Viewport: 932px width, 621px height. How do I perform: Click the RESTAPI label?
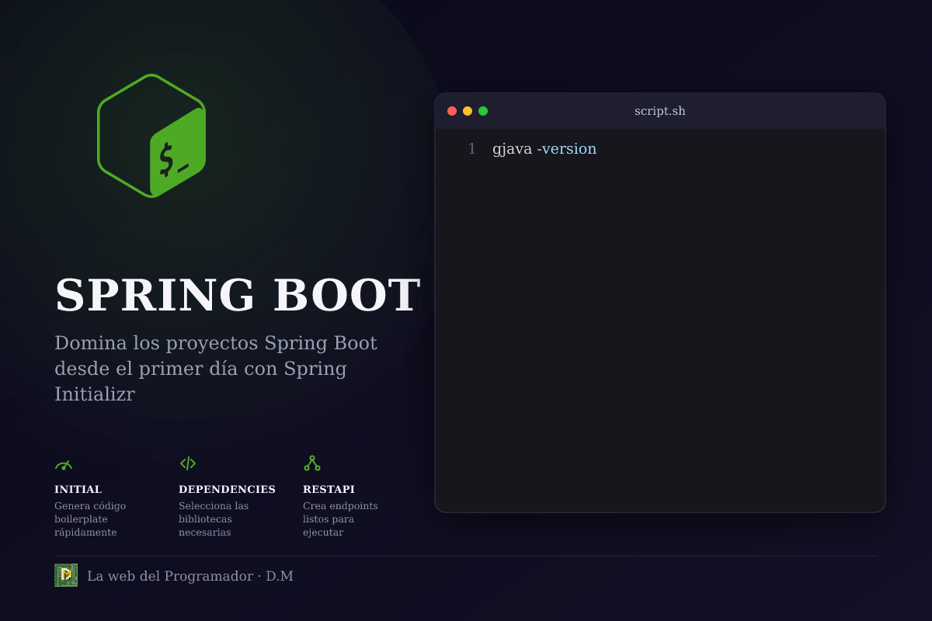click(x=329, y=490)
